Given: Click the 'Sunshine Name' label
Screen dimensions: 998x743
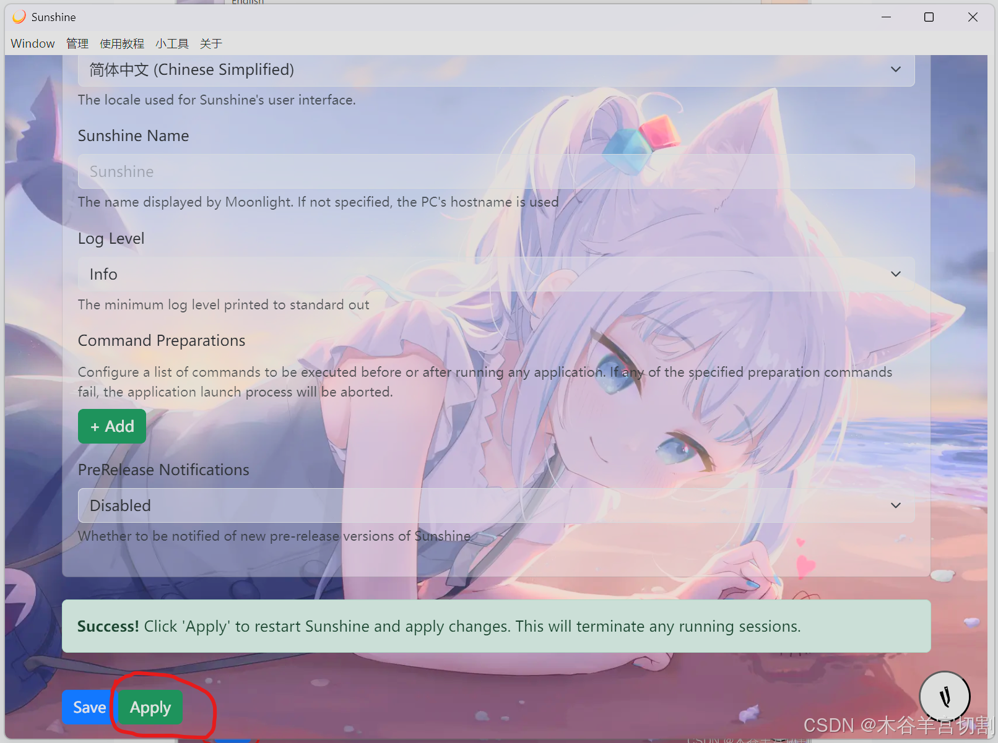Looking at the screenshot, I should tap(134, 136).
